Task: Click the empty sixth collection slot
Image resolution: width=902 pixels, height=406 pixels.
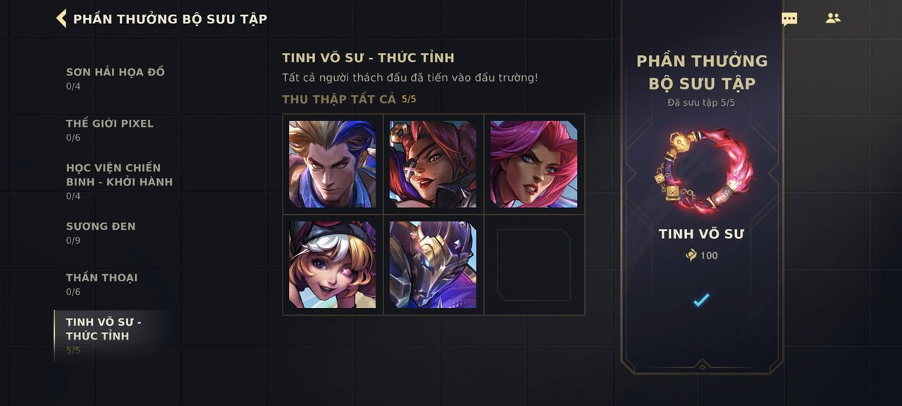Action: click(534, 265)
